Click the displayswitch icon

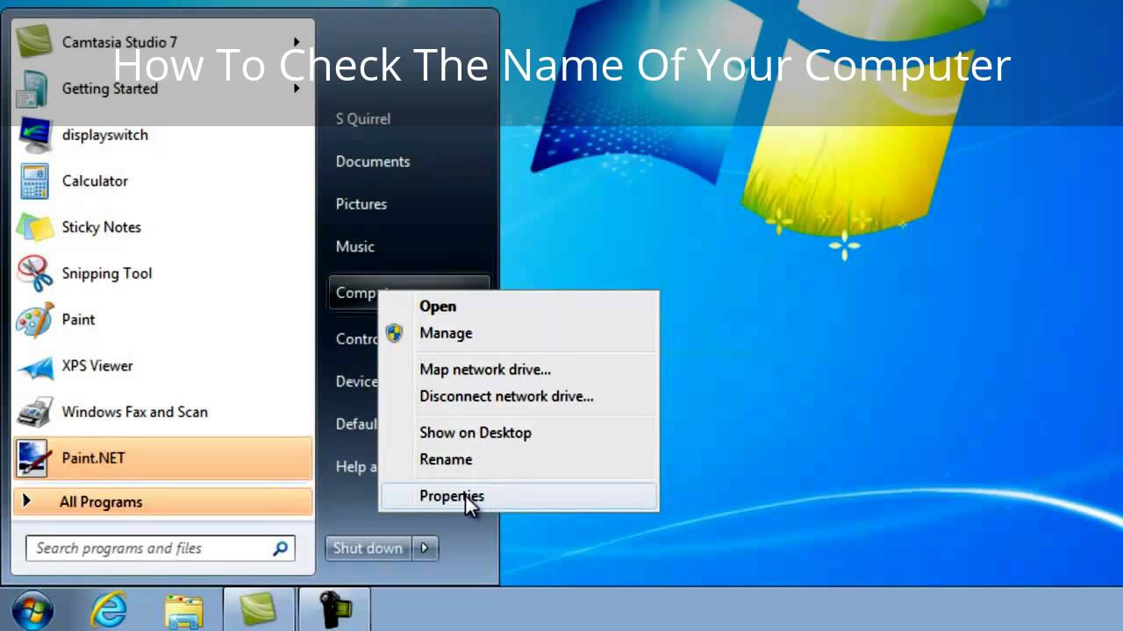tap(35, 135)
